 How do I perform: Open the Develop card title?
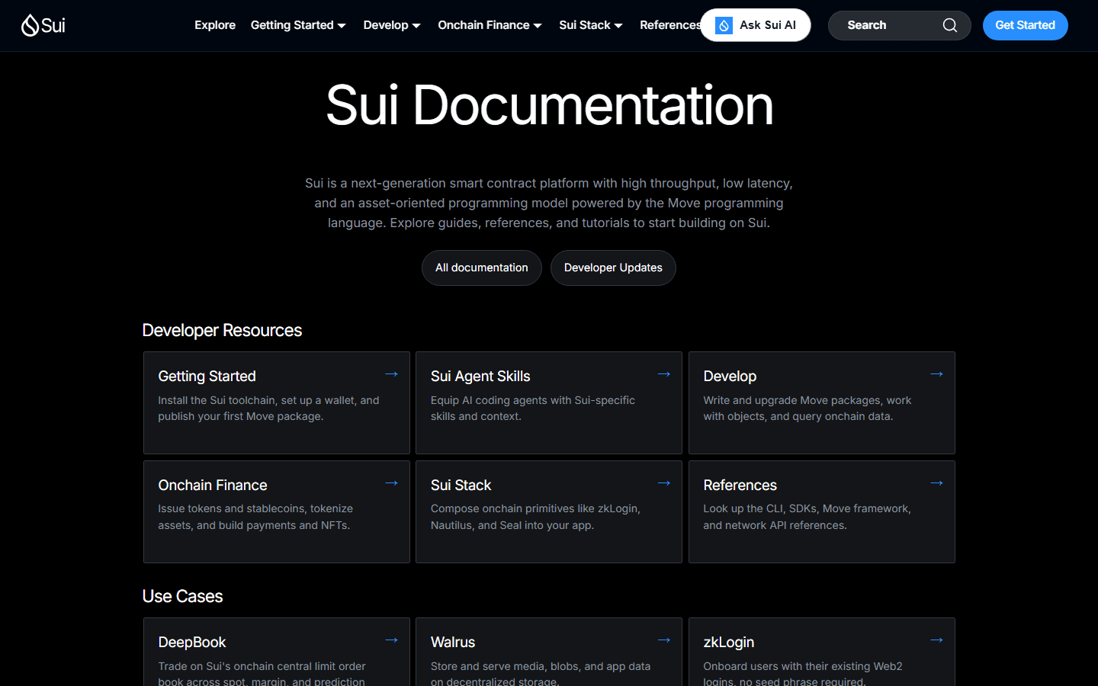coord(730,376)
